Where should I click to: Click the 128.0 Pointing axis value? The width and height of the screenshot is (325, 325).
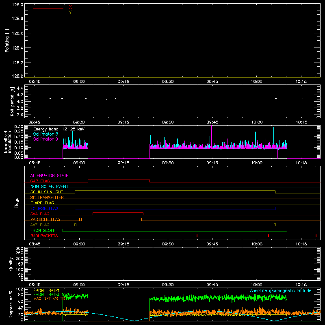[17, 76]
